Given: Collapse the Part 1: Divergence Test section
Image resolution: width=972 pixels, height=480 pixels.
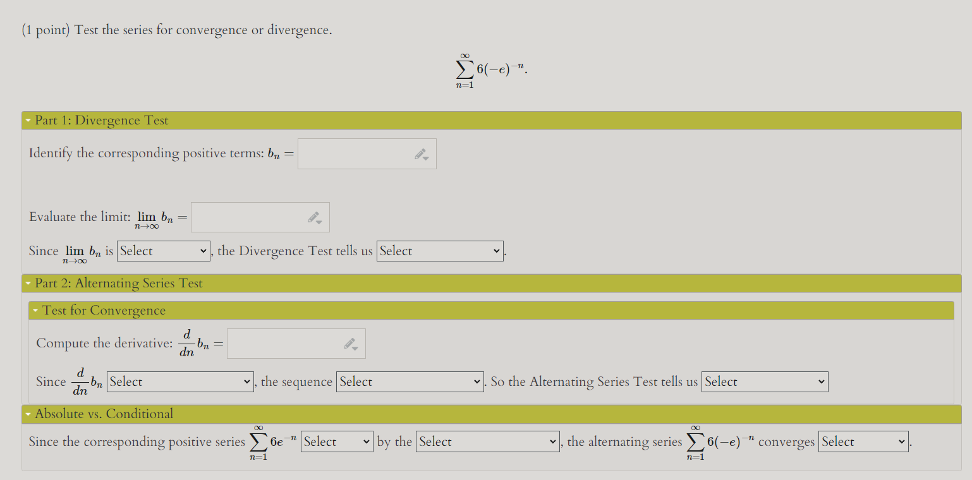Looking at the screenshot, I should (28, 119).
